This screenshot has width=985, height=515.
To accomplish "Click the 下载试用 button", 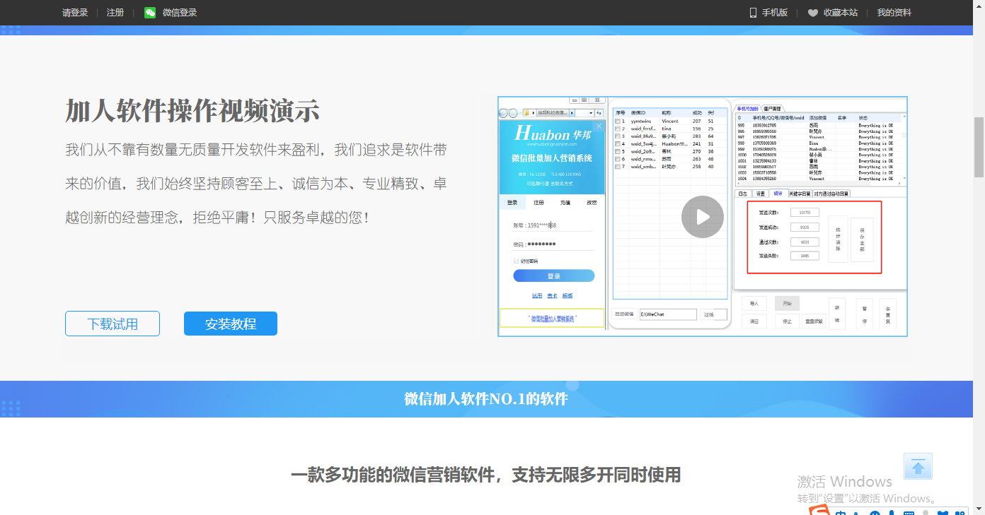I will pyautogui.click(x=113, y=324).
